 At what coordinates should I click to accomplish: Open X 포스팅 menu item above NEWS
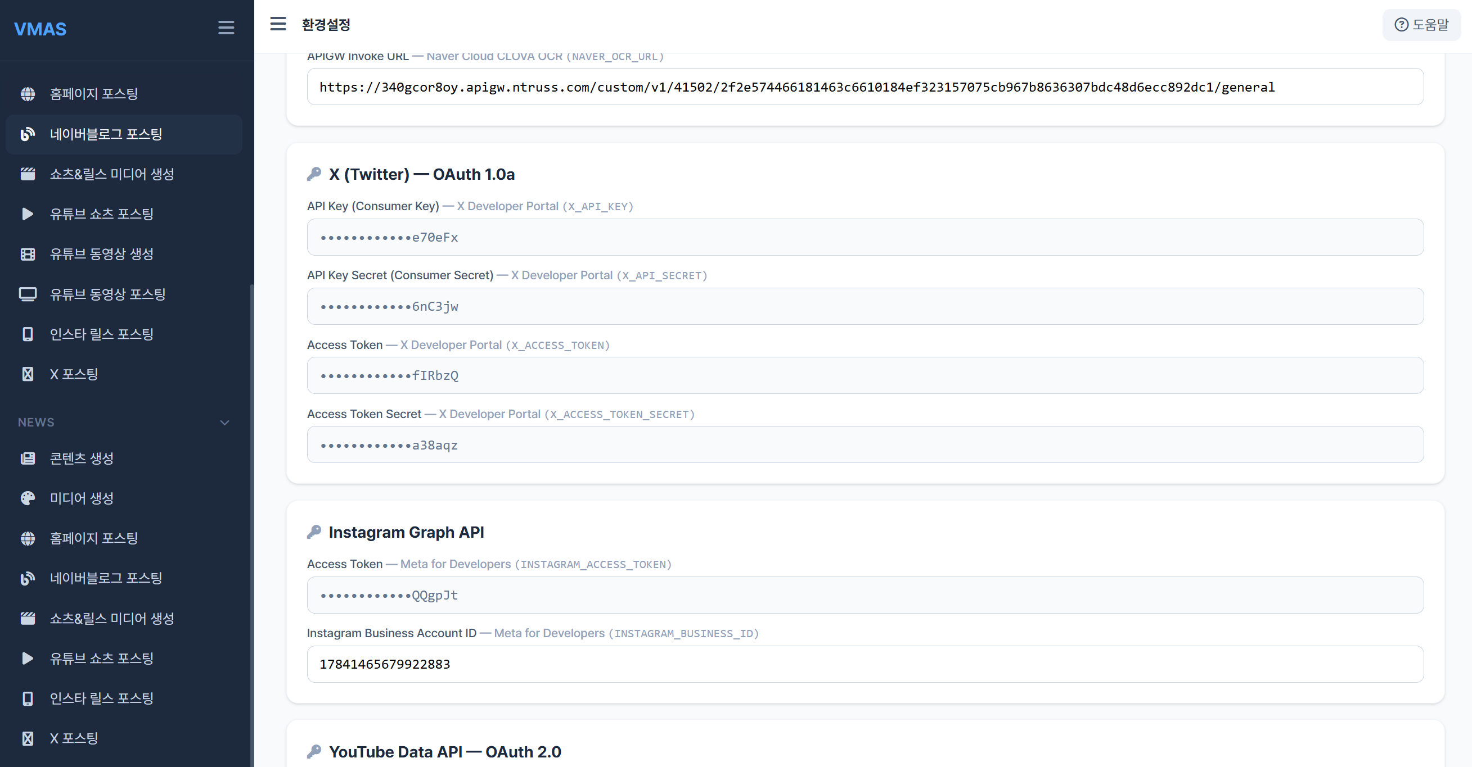tap(74, 374)
